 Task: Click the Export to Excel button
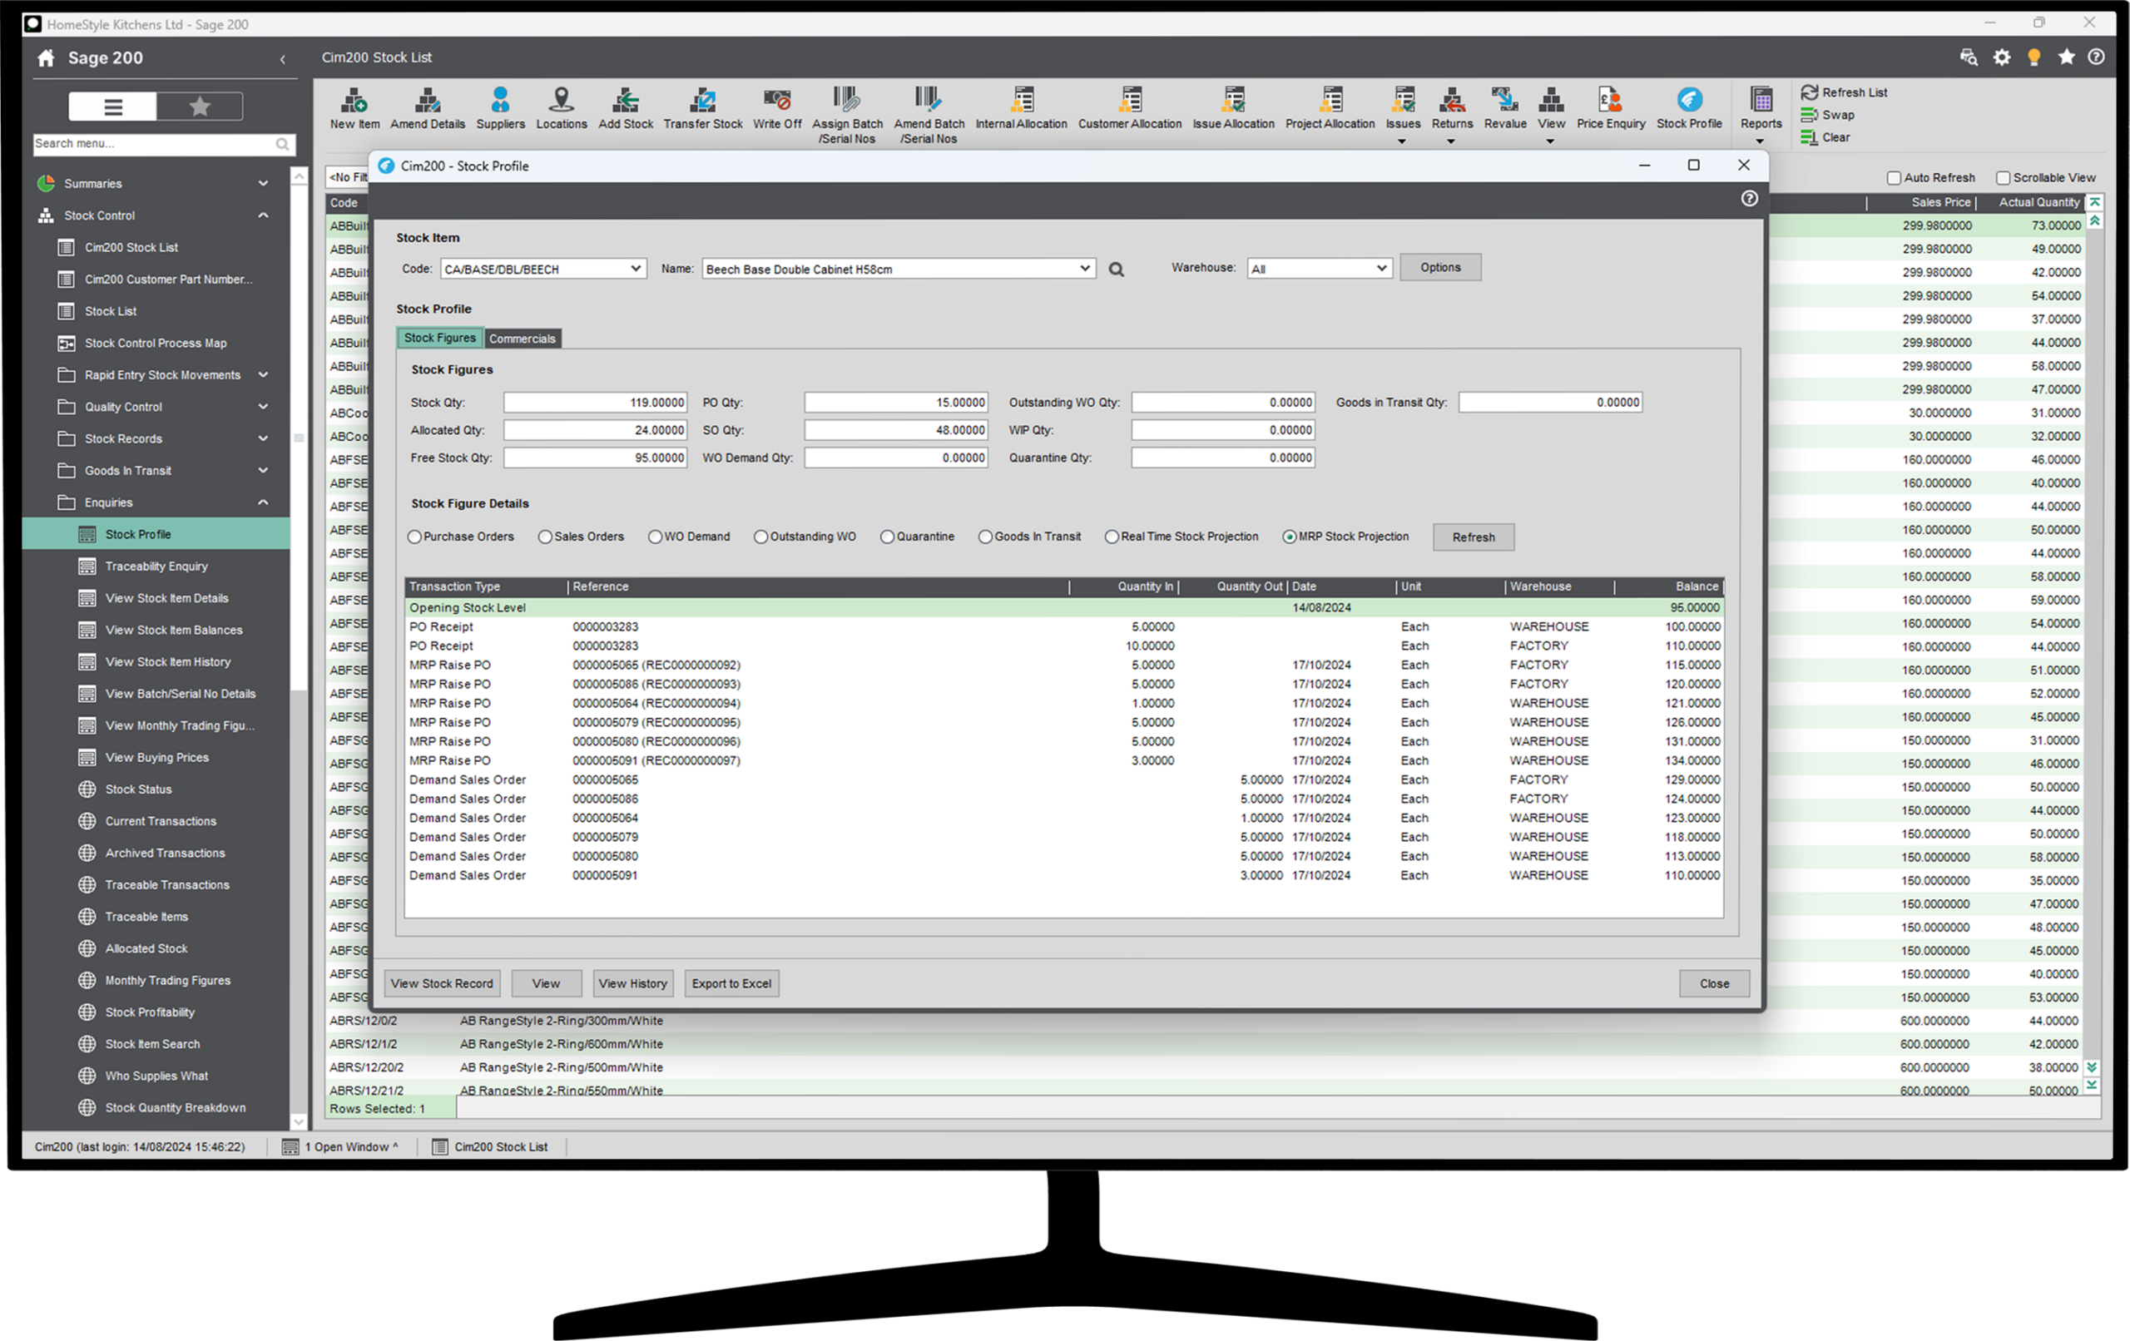coord(731,983)
